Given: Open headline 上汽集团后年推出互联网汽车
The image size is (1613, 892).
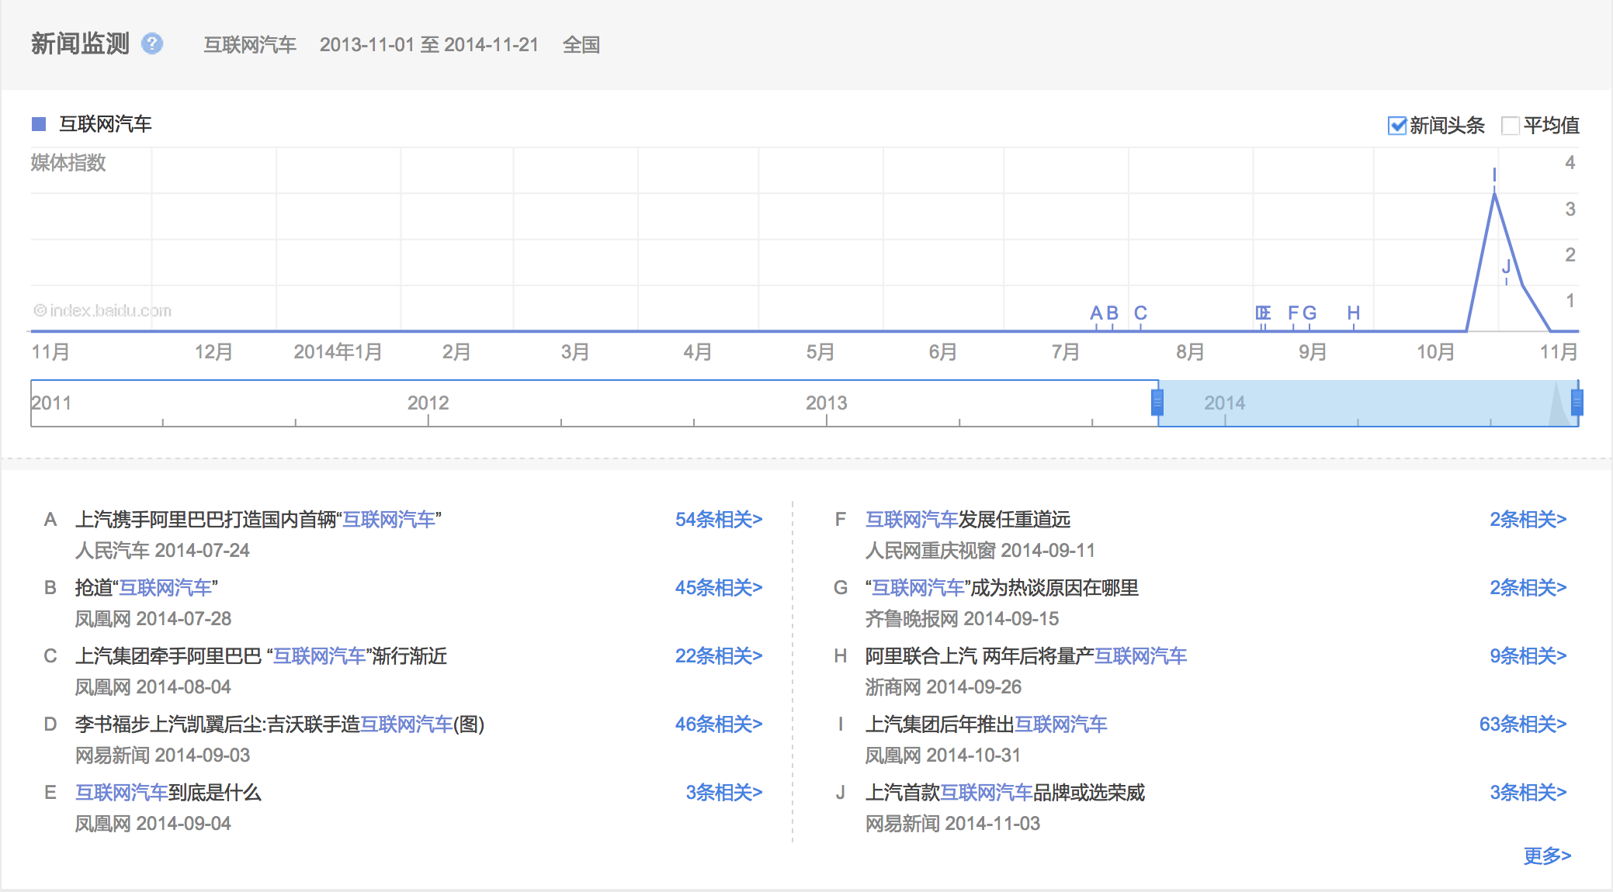Looking at the screenshot, I should point(986,724).
